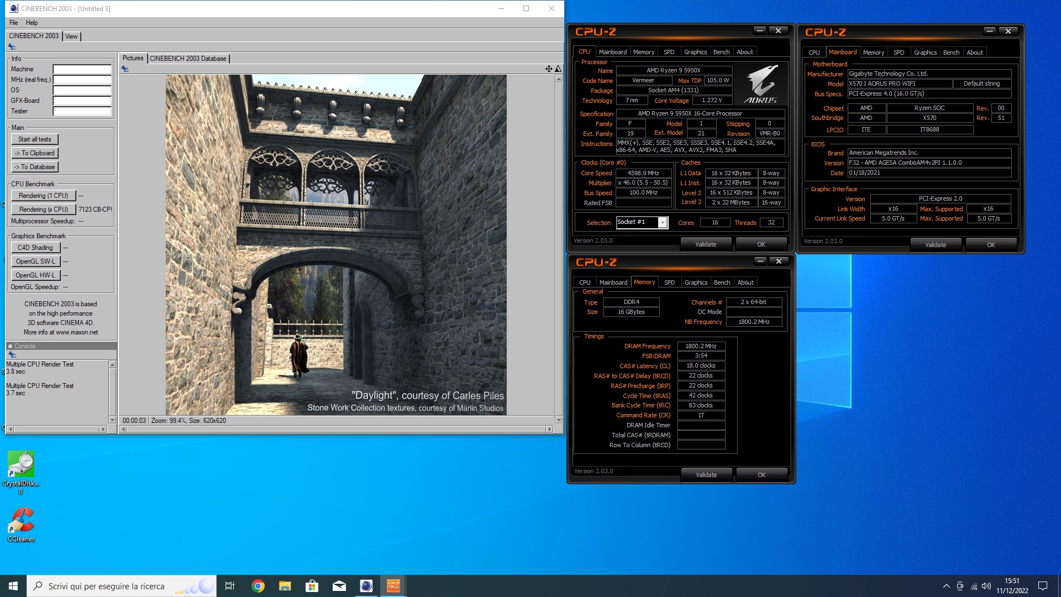
Task: Click OK in CPU-Z Memory window
Action: click(x=761, y=475)
